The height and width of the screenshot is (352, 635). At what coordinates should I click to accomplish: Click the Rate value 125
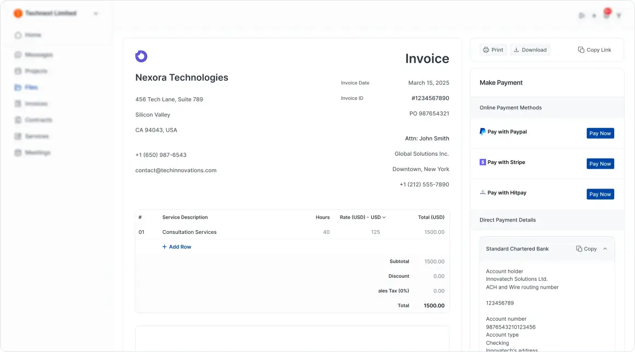(376, 232)
